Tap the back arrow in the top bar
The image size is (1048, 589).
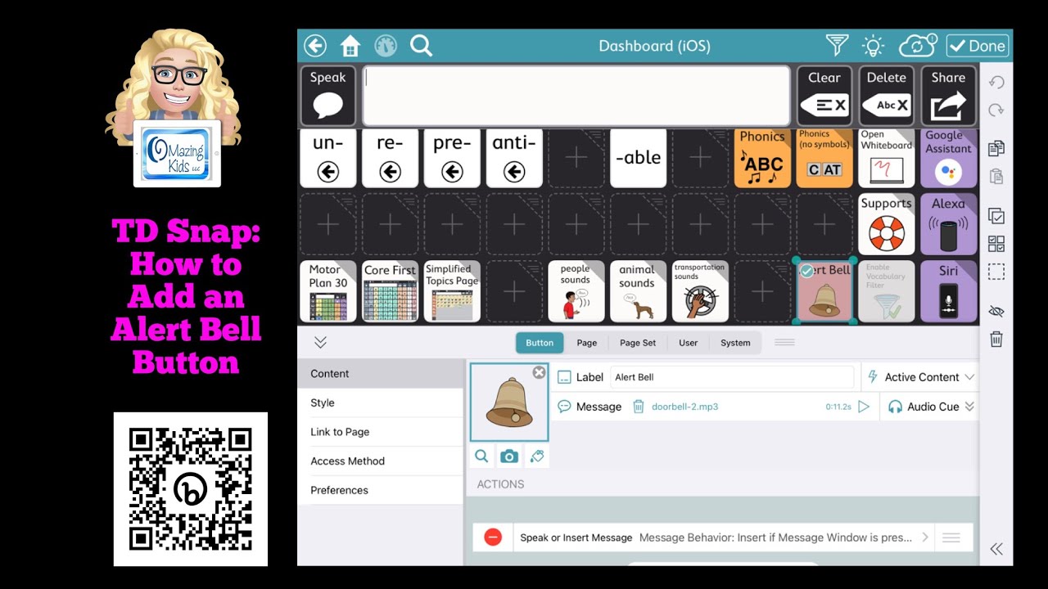[x=315, y=46]
